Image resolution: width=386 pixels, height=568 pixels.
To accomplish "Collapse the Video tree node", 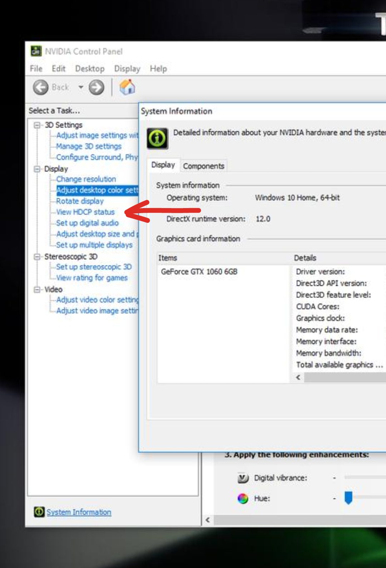I will point(37,289).
